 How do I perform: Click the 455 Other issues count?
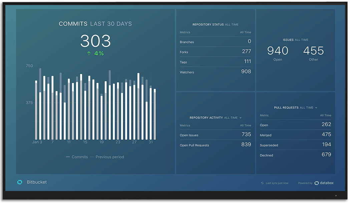[x=313, y=51]
